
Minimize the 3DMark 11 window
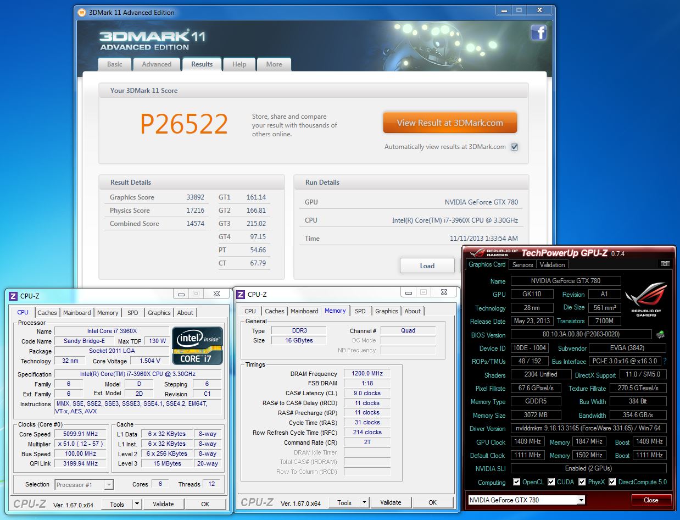[503, 10]
